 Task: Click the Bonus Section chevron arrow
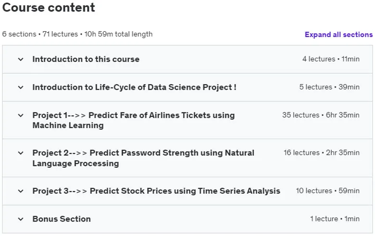[x=21, y=219]
